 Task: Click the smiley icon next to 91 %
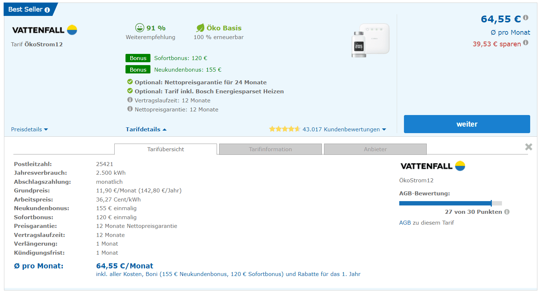coord(139,28)
